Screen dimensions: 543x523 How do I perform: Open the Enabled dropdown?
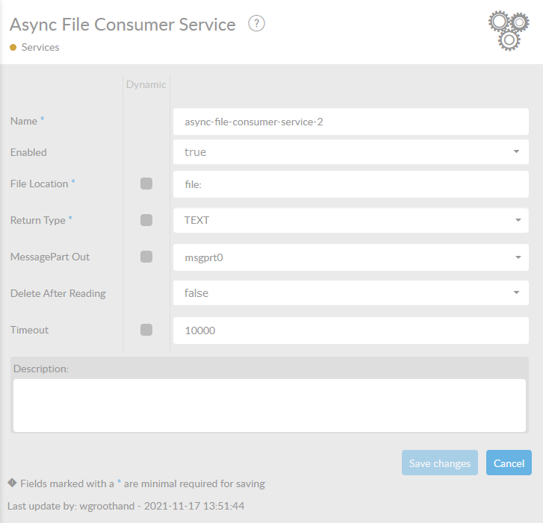tap(351, 151)
